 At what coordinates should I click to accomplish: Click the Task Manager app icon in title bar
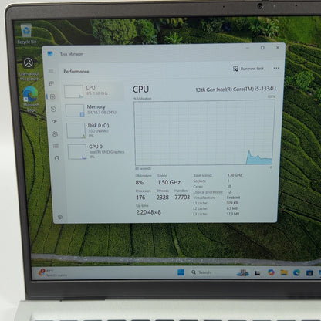50,53
